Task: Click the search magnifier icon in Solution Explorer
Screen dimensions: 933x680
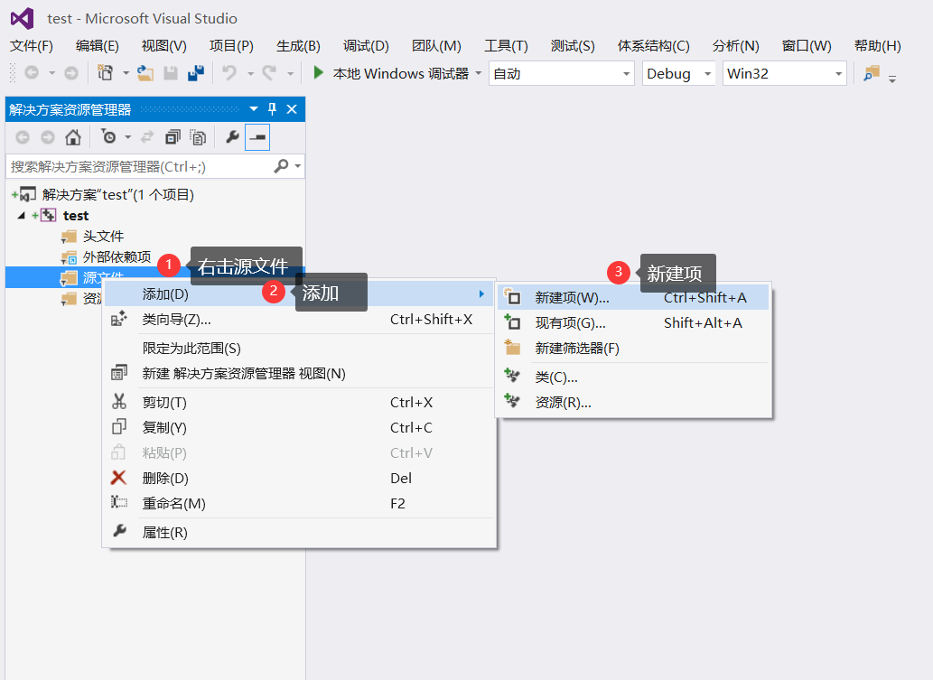Action: tap(281, 166)
